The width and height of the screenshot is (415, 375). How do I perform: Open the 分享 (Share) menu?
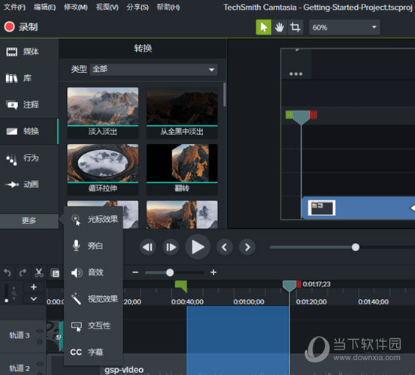[138, 7]
